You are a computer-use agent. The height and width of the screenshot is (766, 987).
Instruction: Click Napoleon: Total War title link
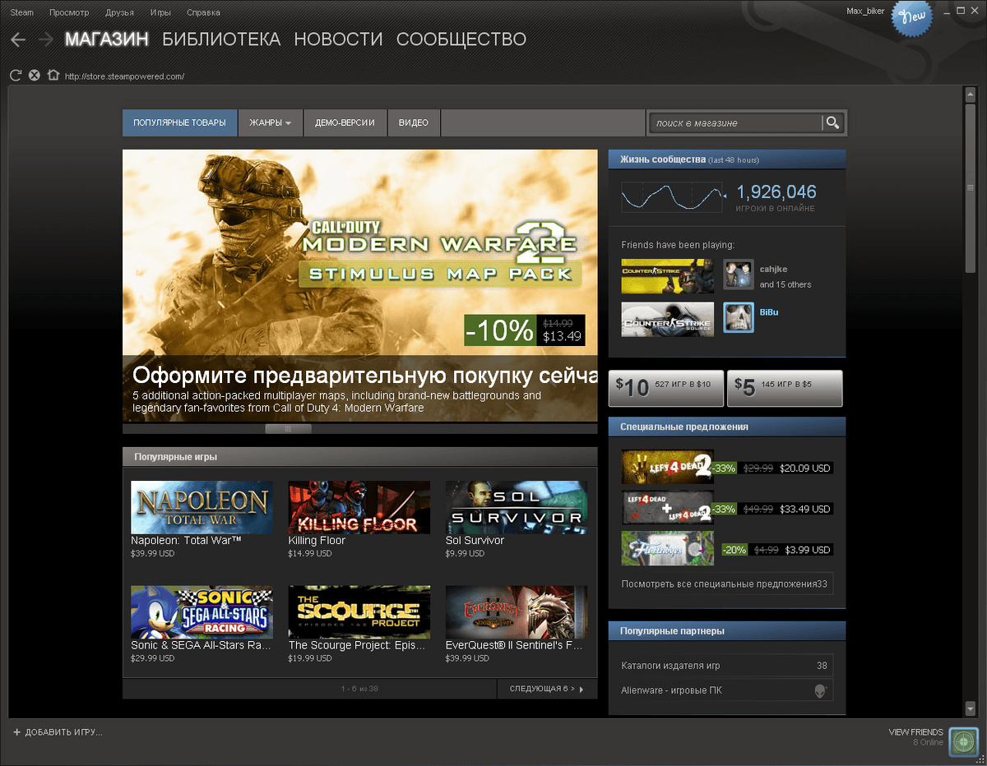pyautogui.click(x=186, y=541)
